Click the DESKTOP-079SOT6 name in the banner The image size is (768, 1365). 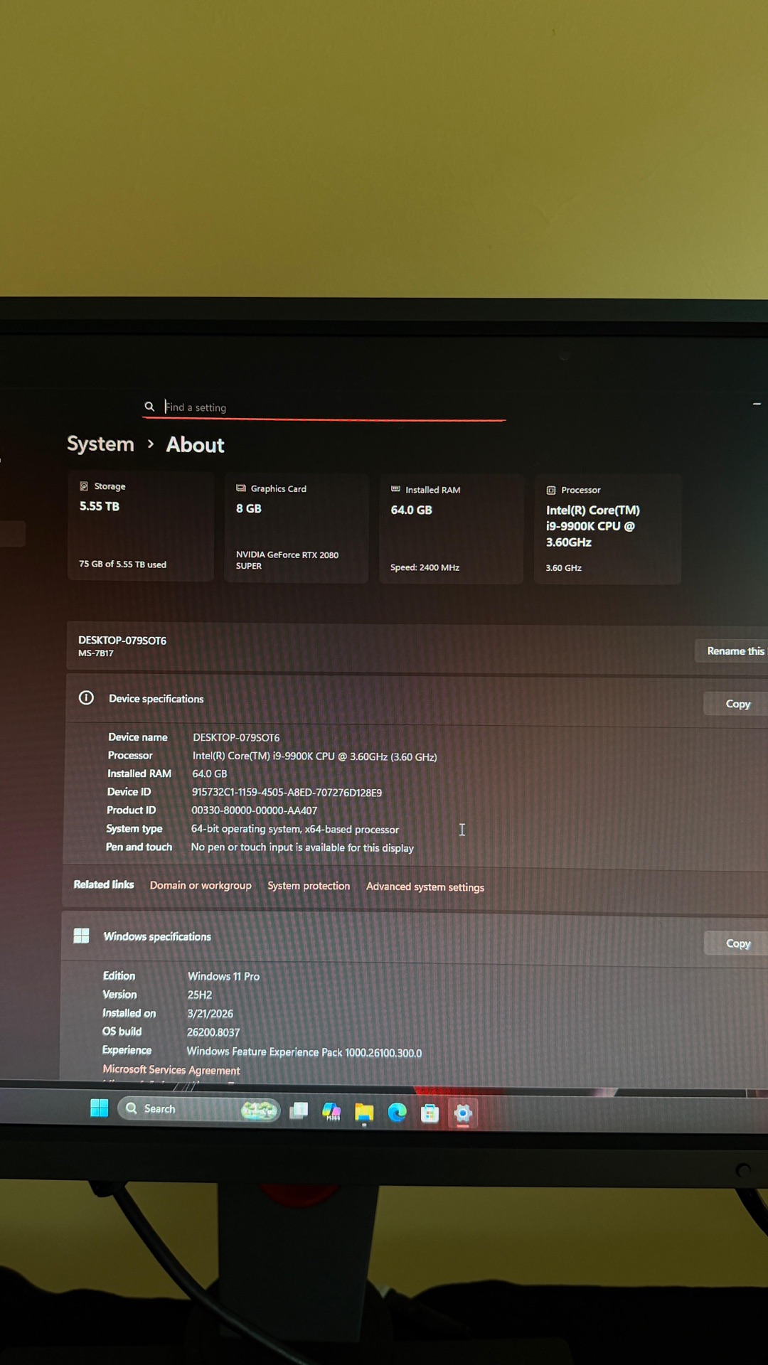pyautogui.click(x=122, y=640)
